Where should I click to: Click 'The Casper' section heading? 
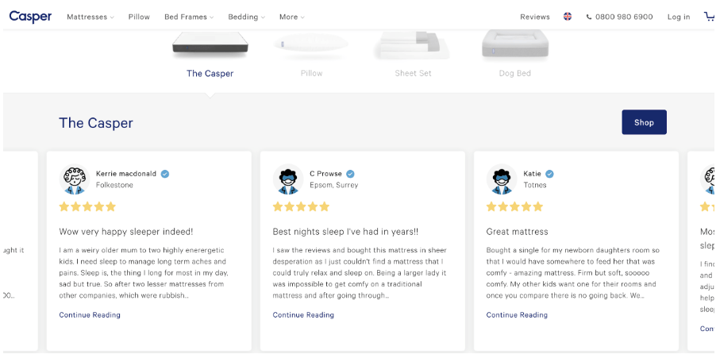(96, 123)
